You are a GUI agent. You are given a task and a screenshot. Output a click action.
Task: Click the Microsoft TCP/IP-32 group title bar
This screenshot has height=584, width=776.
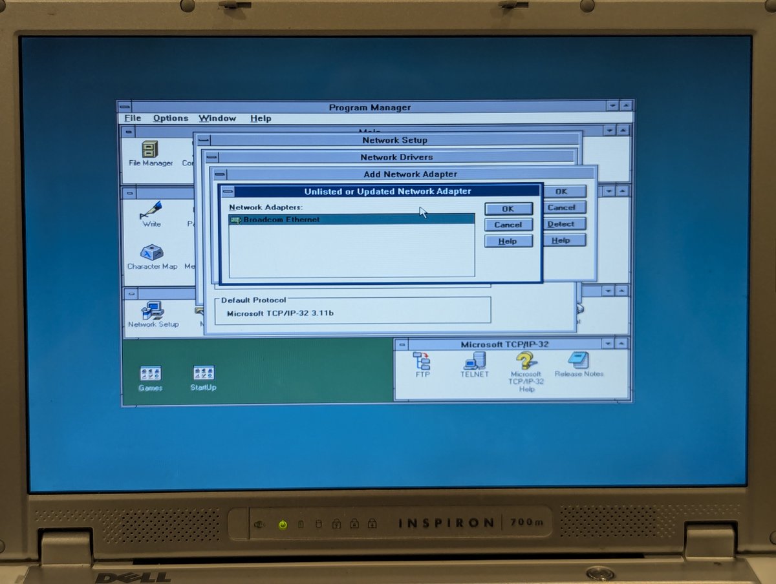pyautogui.click(x=504, y=344)
